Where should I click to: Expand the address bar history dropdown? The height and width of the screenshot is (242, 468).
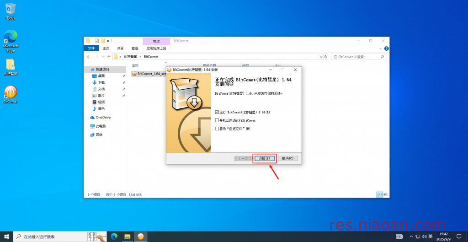(x=321, y=57)
